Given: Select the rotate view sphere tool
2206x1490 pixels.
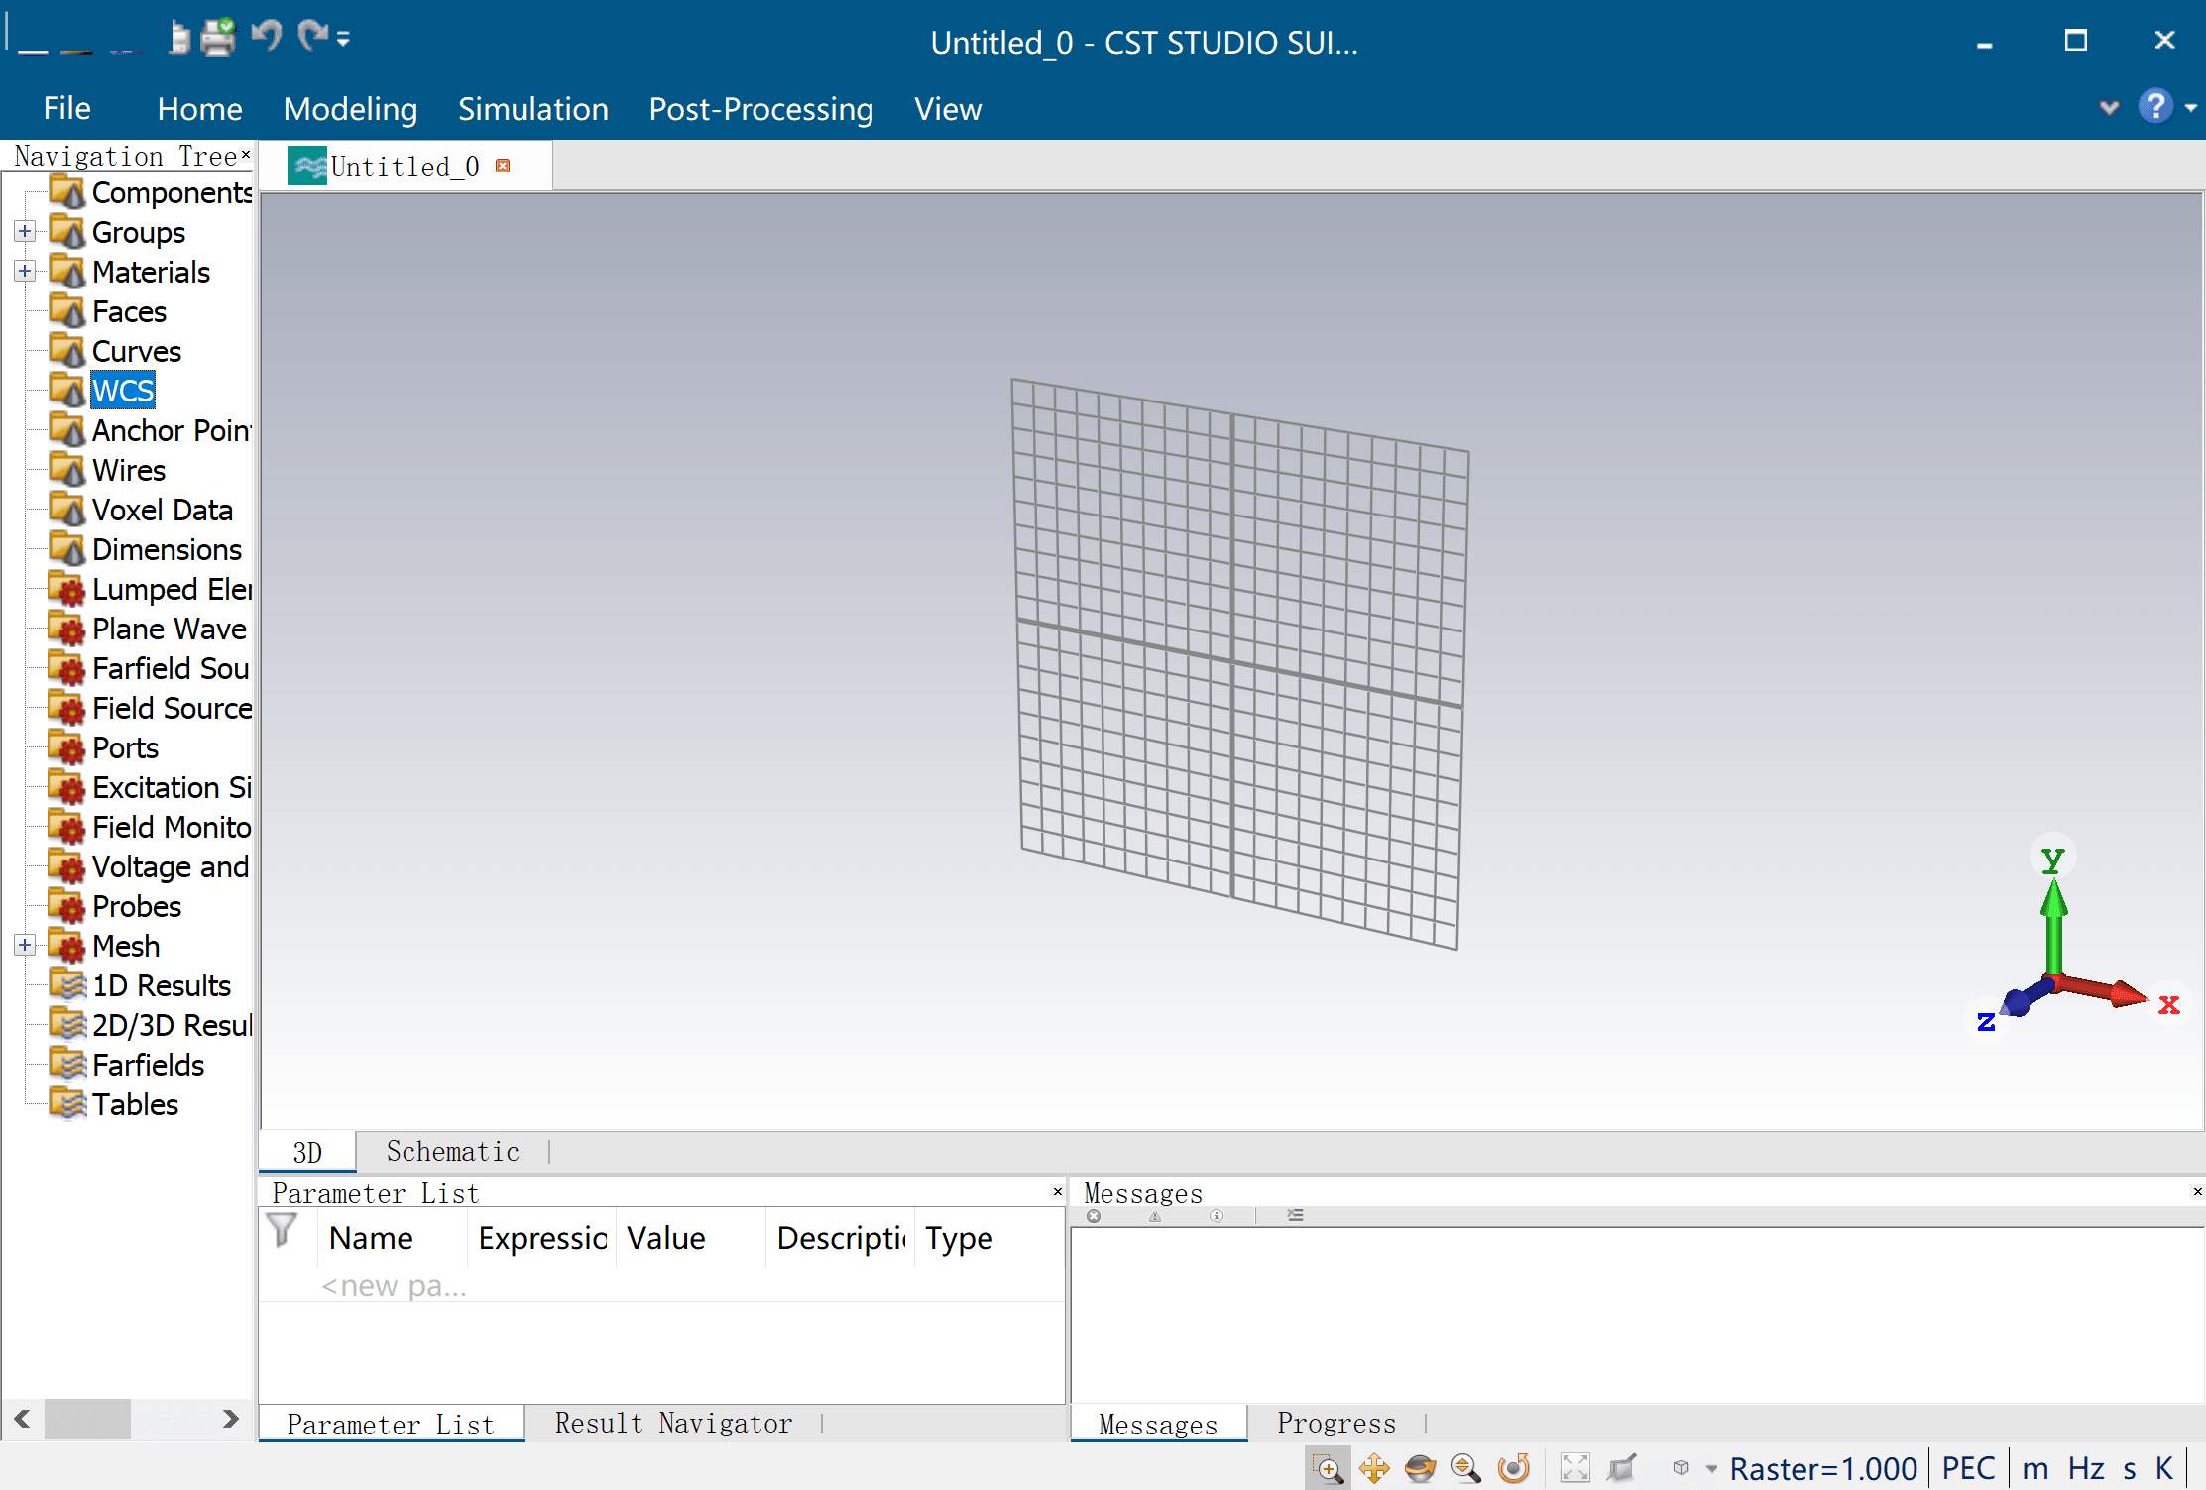Looking at the screenshot, I should [x=1420, y=1468].
